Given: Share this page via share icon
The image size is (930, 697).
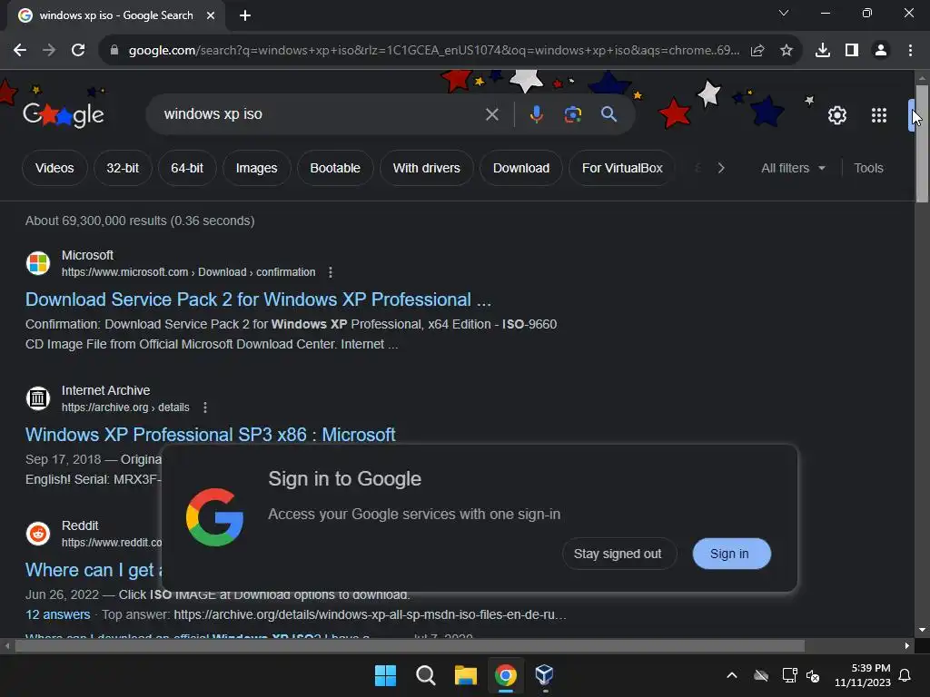Looking at the screenshot, I should tap(757, 51).
